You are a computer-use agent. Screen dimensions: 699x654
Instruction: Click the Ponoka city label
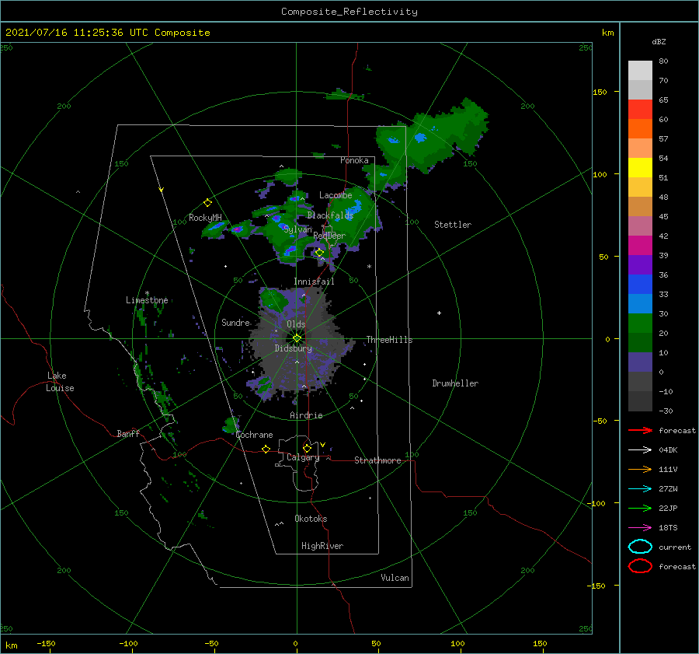click(354, 160)
